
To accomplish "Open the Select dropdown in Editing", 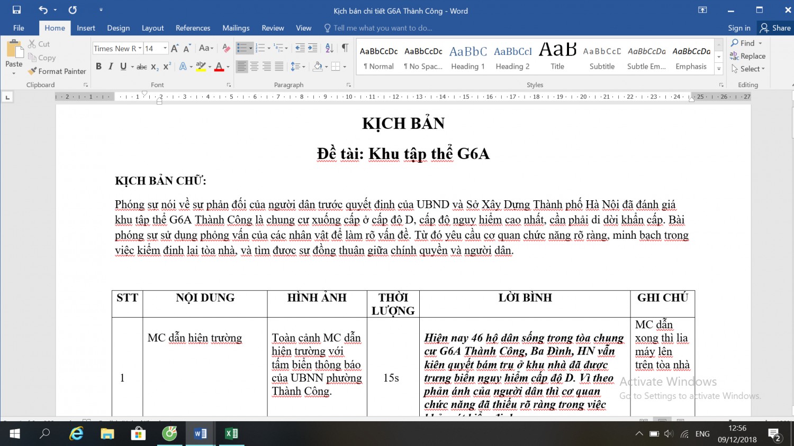I will [748, 69].
